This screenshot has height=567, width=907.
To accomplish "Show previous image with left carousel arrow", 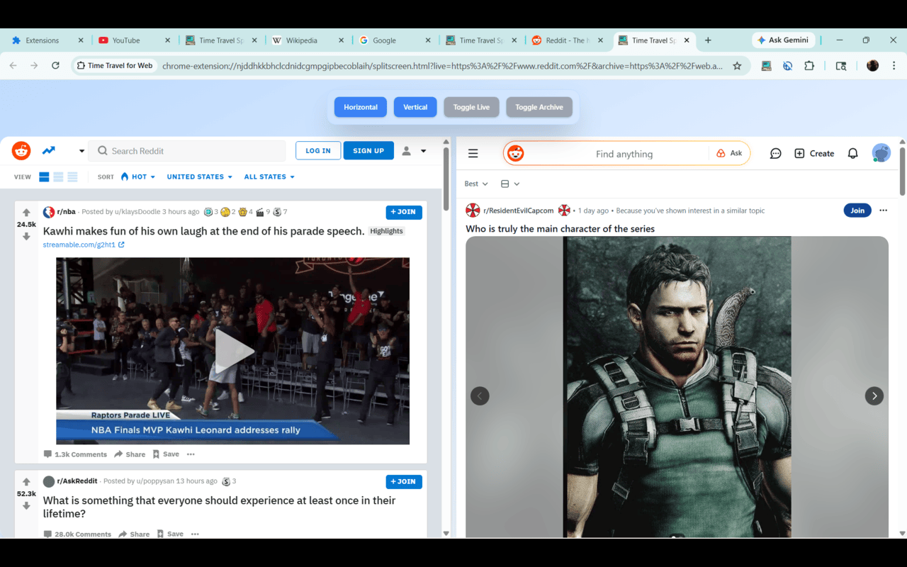I will pyautogui.click(x=480, y=396).
